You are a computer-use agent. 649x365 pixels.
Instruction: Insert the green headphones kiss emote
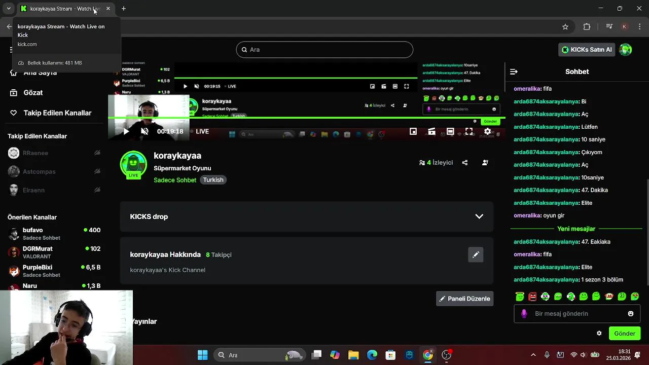(x=571, y=297)
